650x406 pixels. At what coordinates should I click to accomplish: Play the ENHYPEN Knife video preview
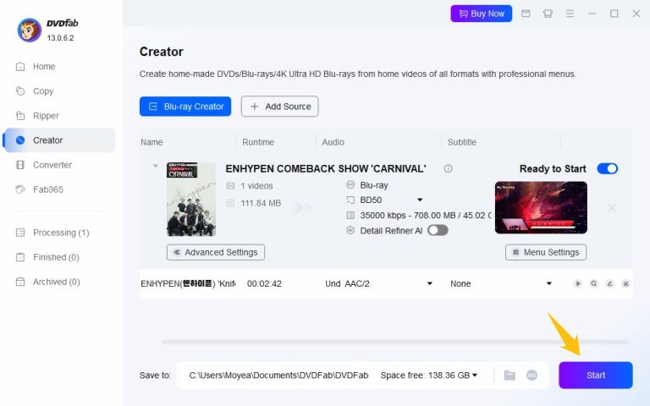point(577,284)
